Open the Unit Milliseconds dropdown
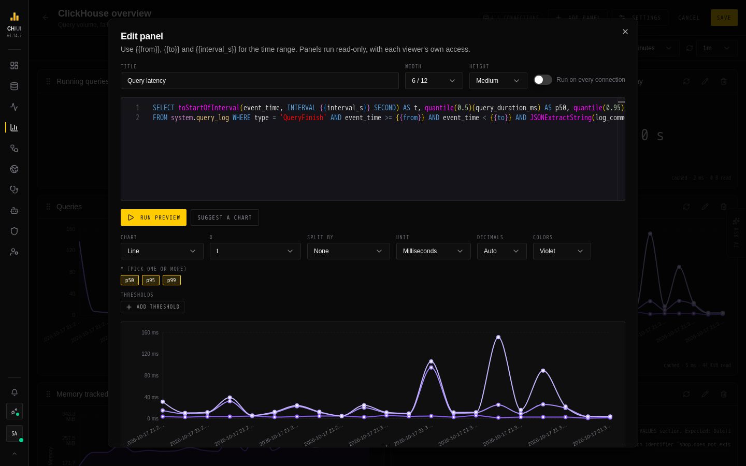Screen dimensions: 746x466 [434, 251]
